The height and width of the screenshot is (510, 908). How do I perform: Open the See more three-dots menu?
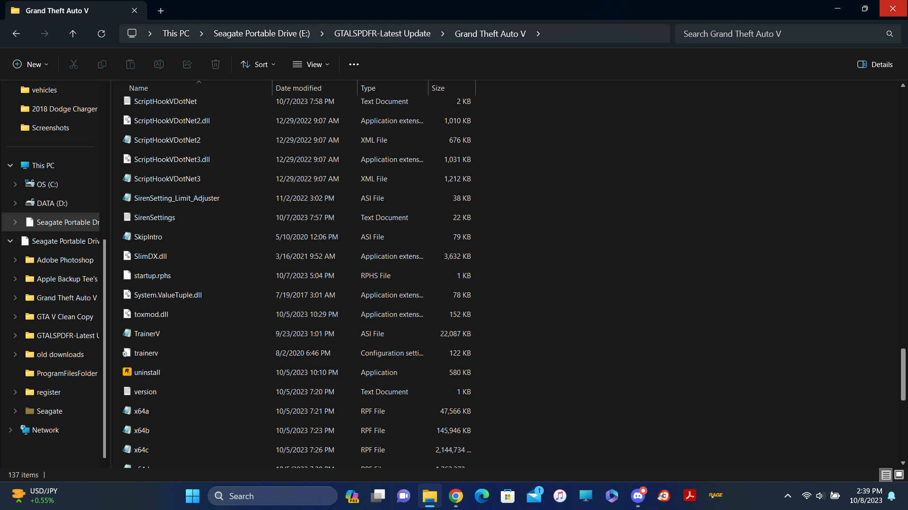click(354, 64)
